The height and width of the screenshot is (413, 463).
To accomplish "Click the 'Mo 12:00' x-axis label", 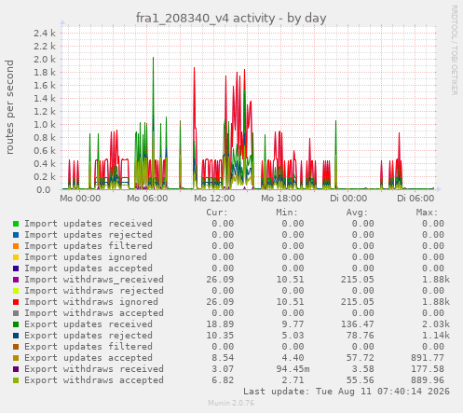I will (x=214, y=199).
